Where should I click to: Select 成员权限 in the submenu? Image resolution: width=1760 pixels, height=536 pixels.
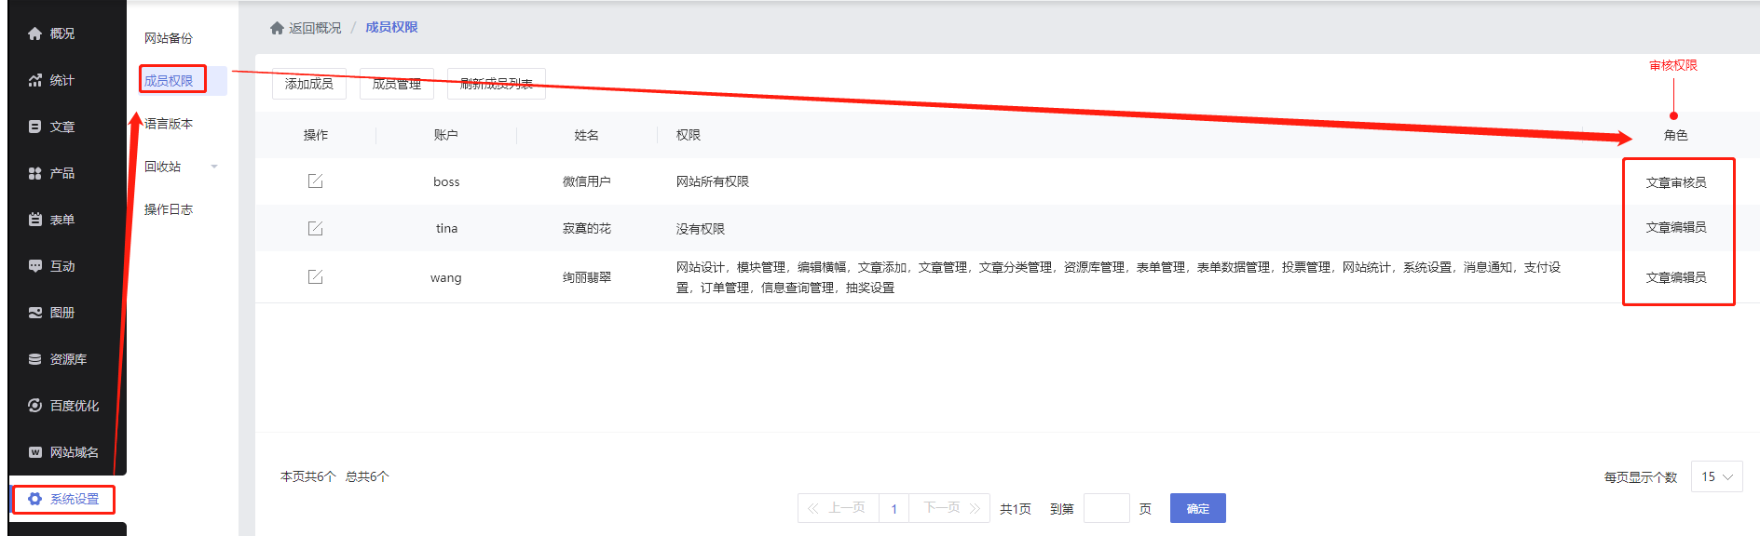[169, 81]
